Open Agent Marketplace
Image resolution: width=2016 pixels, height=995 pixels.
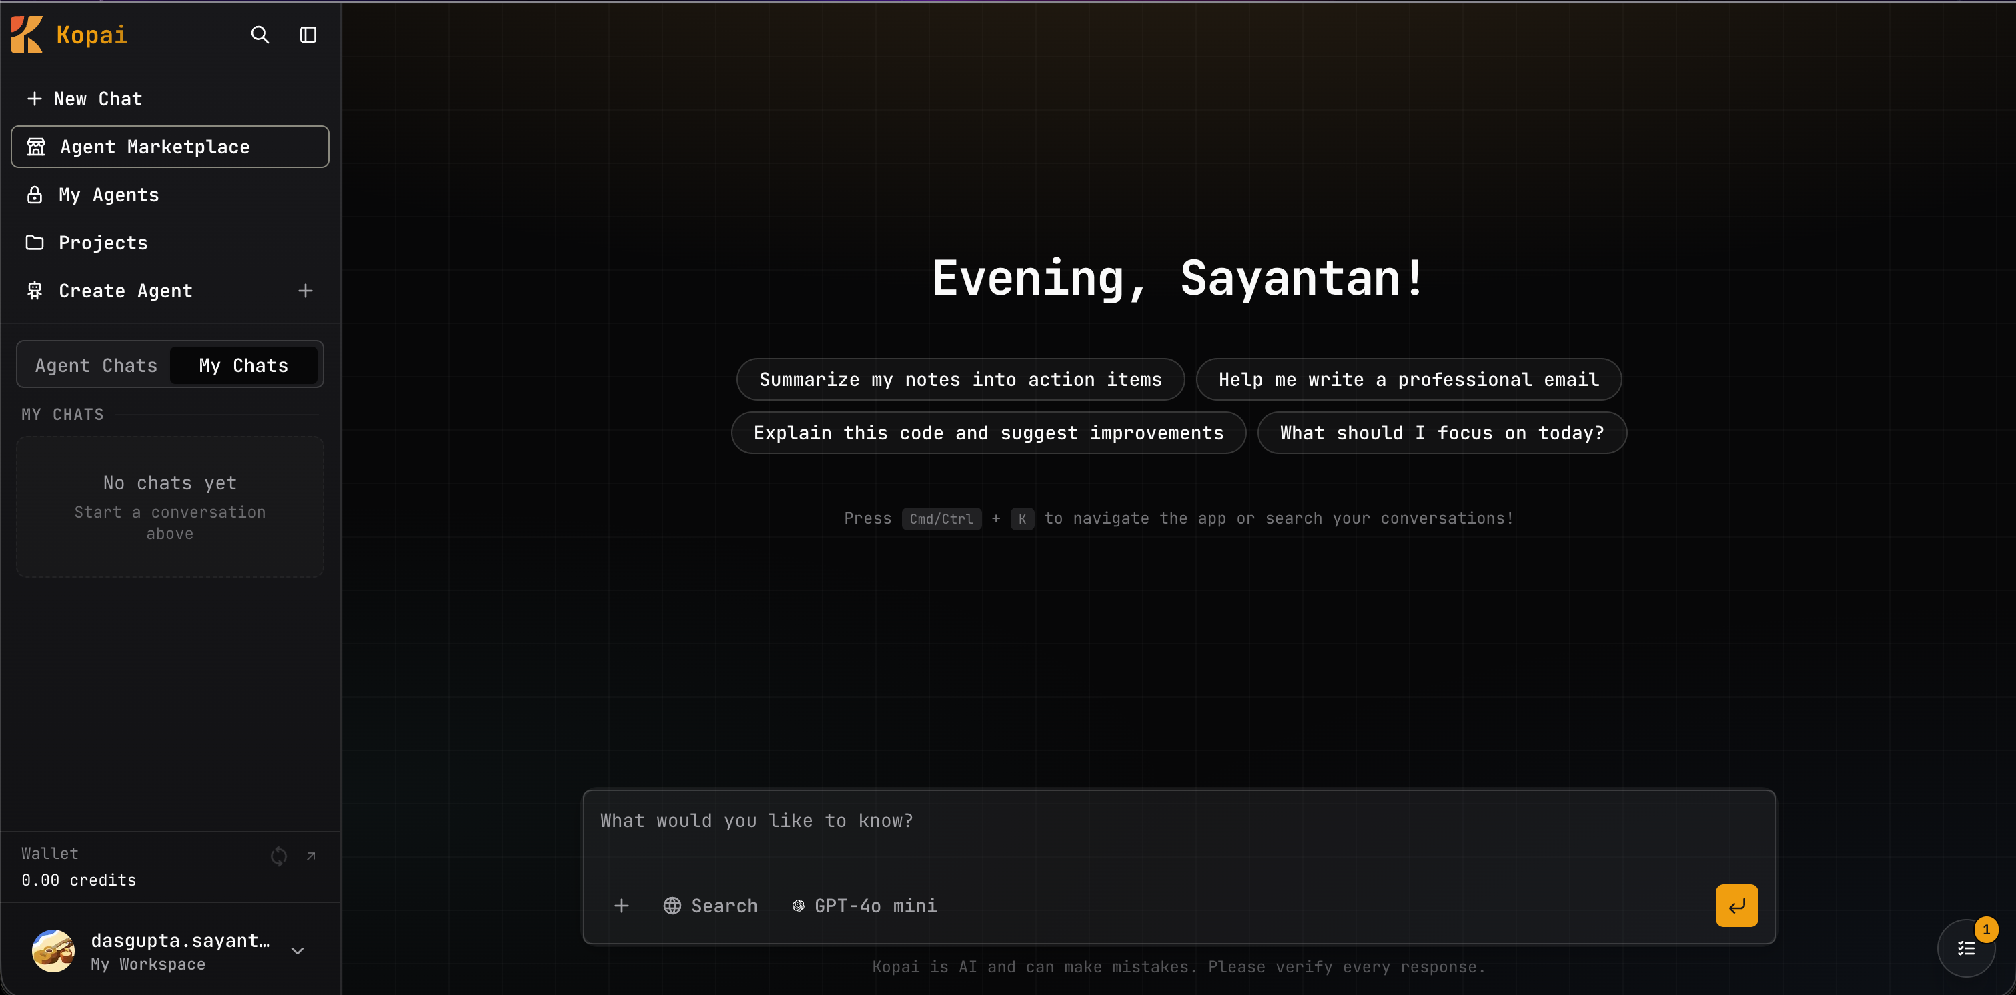pos(170,147)
